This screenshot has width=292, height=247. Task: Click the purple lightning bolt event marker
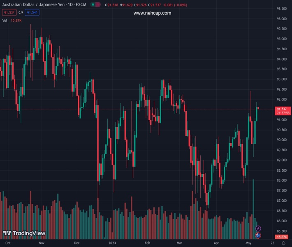(258, 228)
